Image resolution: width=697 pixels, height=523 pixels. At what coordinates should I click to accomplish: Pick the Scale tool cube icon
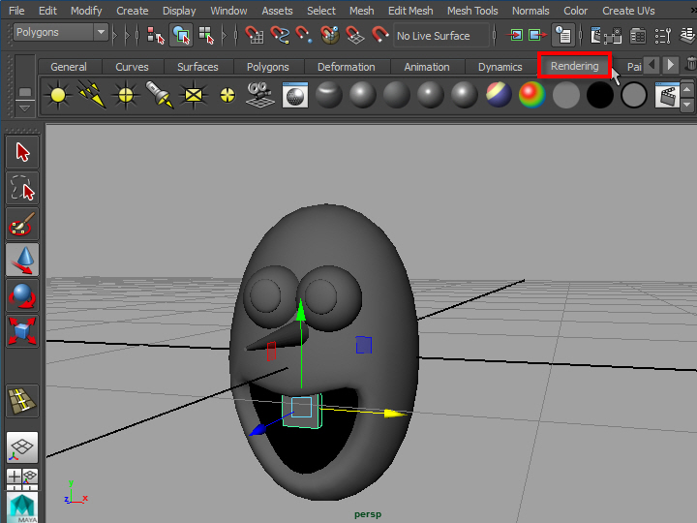(22, 330)
